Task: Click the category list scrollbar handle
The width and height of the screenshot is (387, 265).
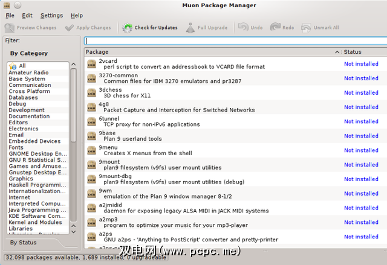Action: [x=73, y=106]
